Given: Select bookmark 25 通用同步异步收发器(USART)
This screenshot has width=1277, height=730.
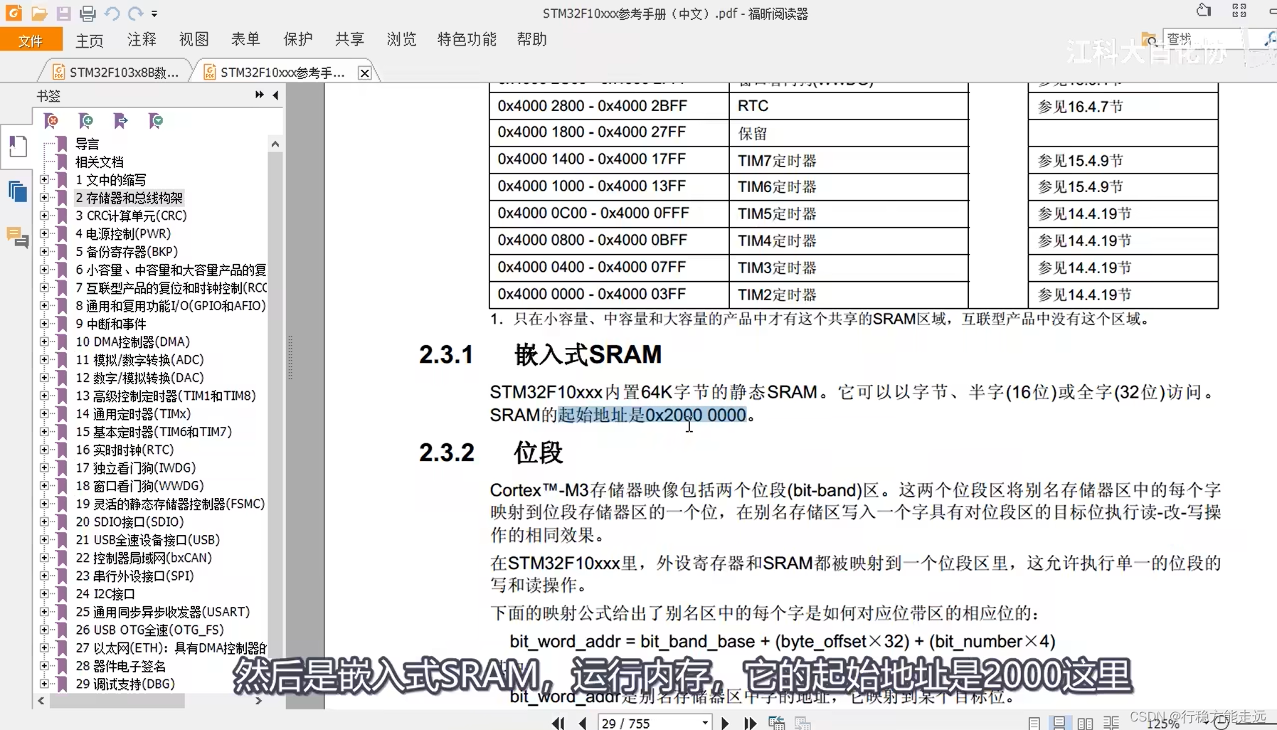Looking at the screenshot, I should 162,611.
